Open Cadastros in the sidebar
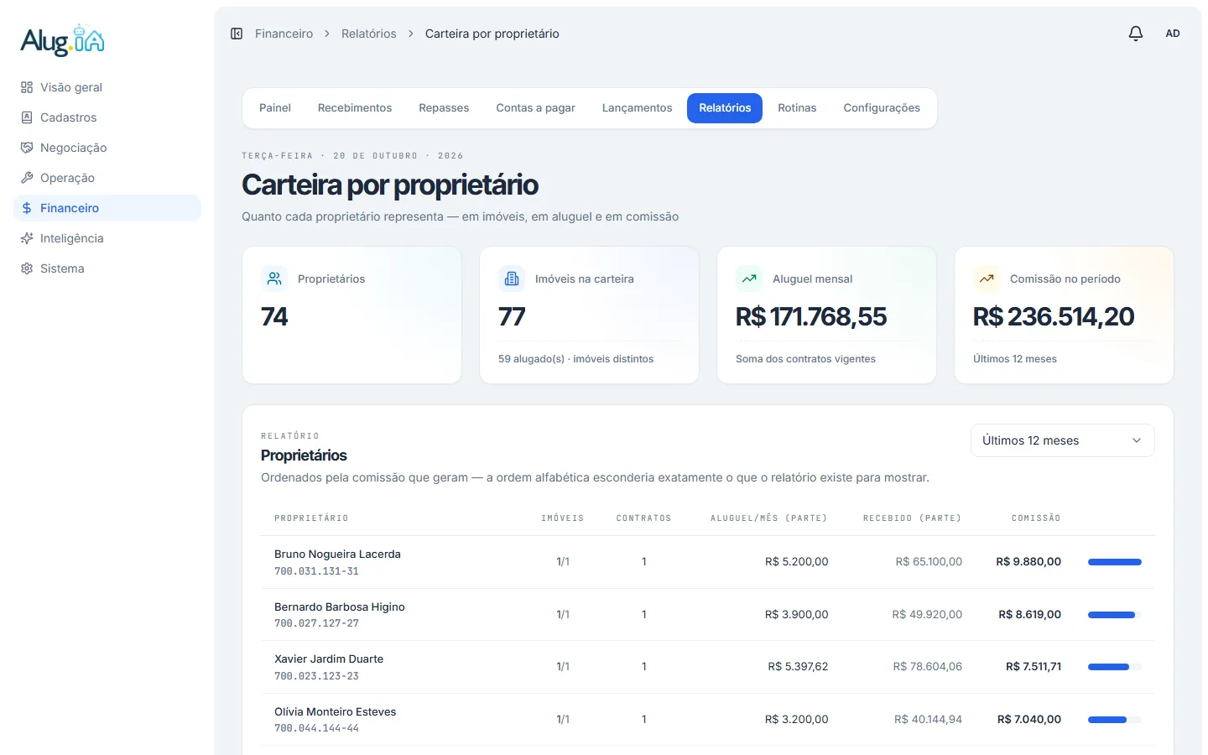This screenshot has height=755, width=1208. click(107, 117)
